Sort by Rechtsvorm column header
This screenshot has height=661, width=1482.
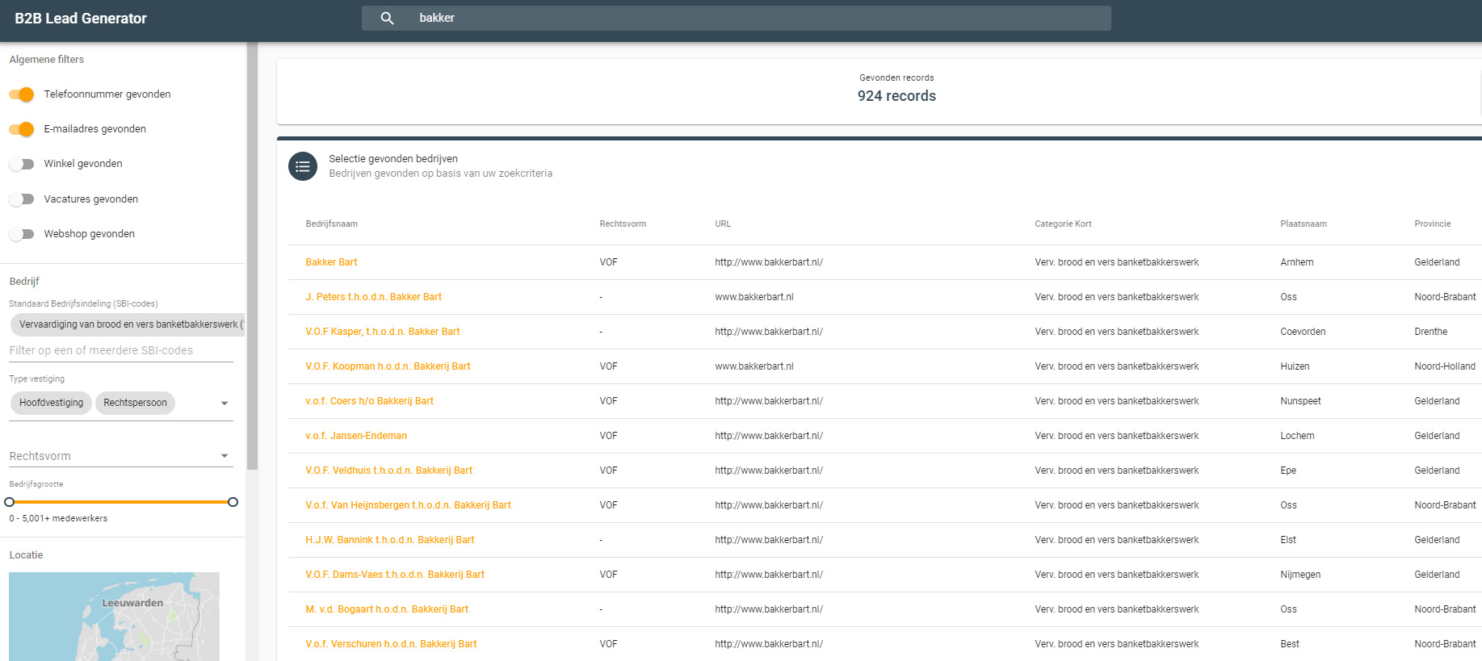coord(623,224)
